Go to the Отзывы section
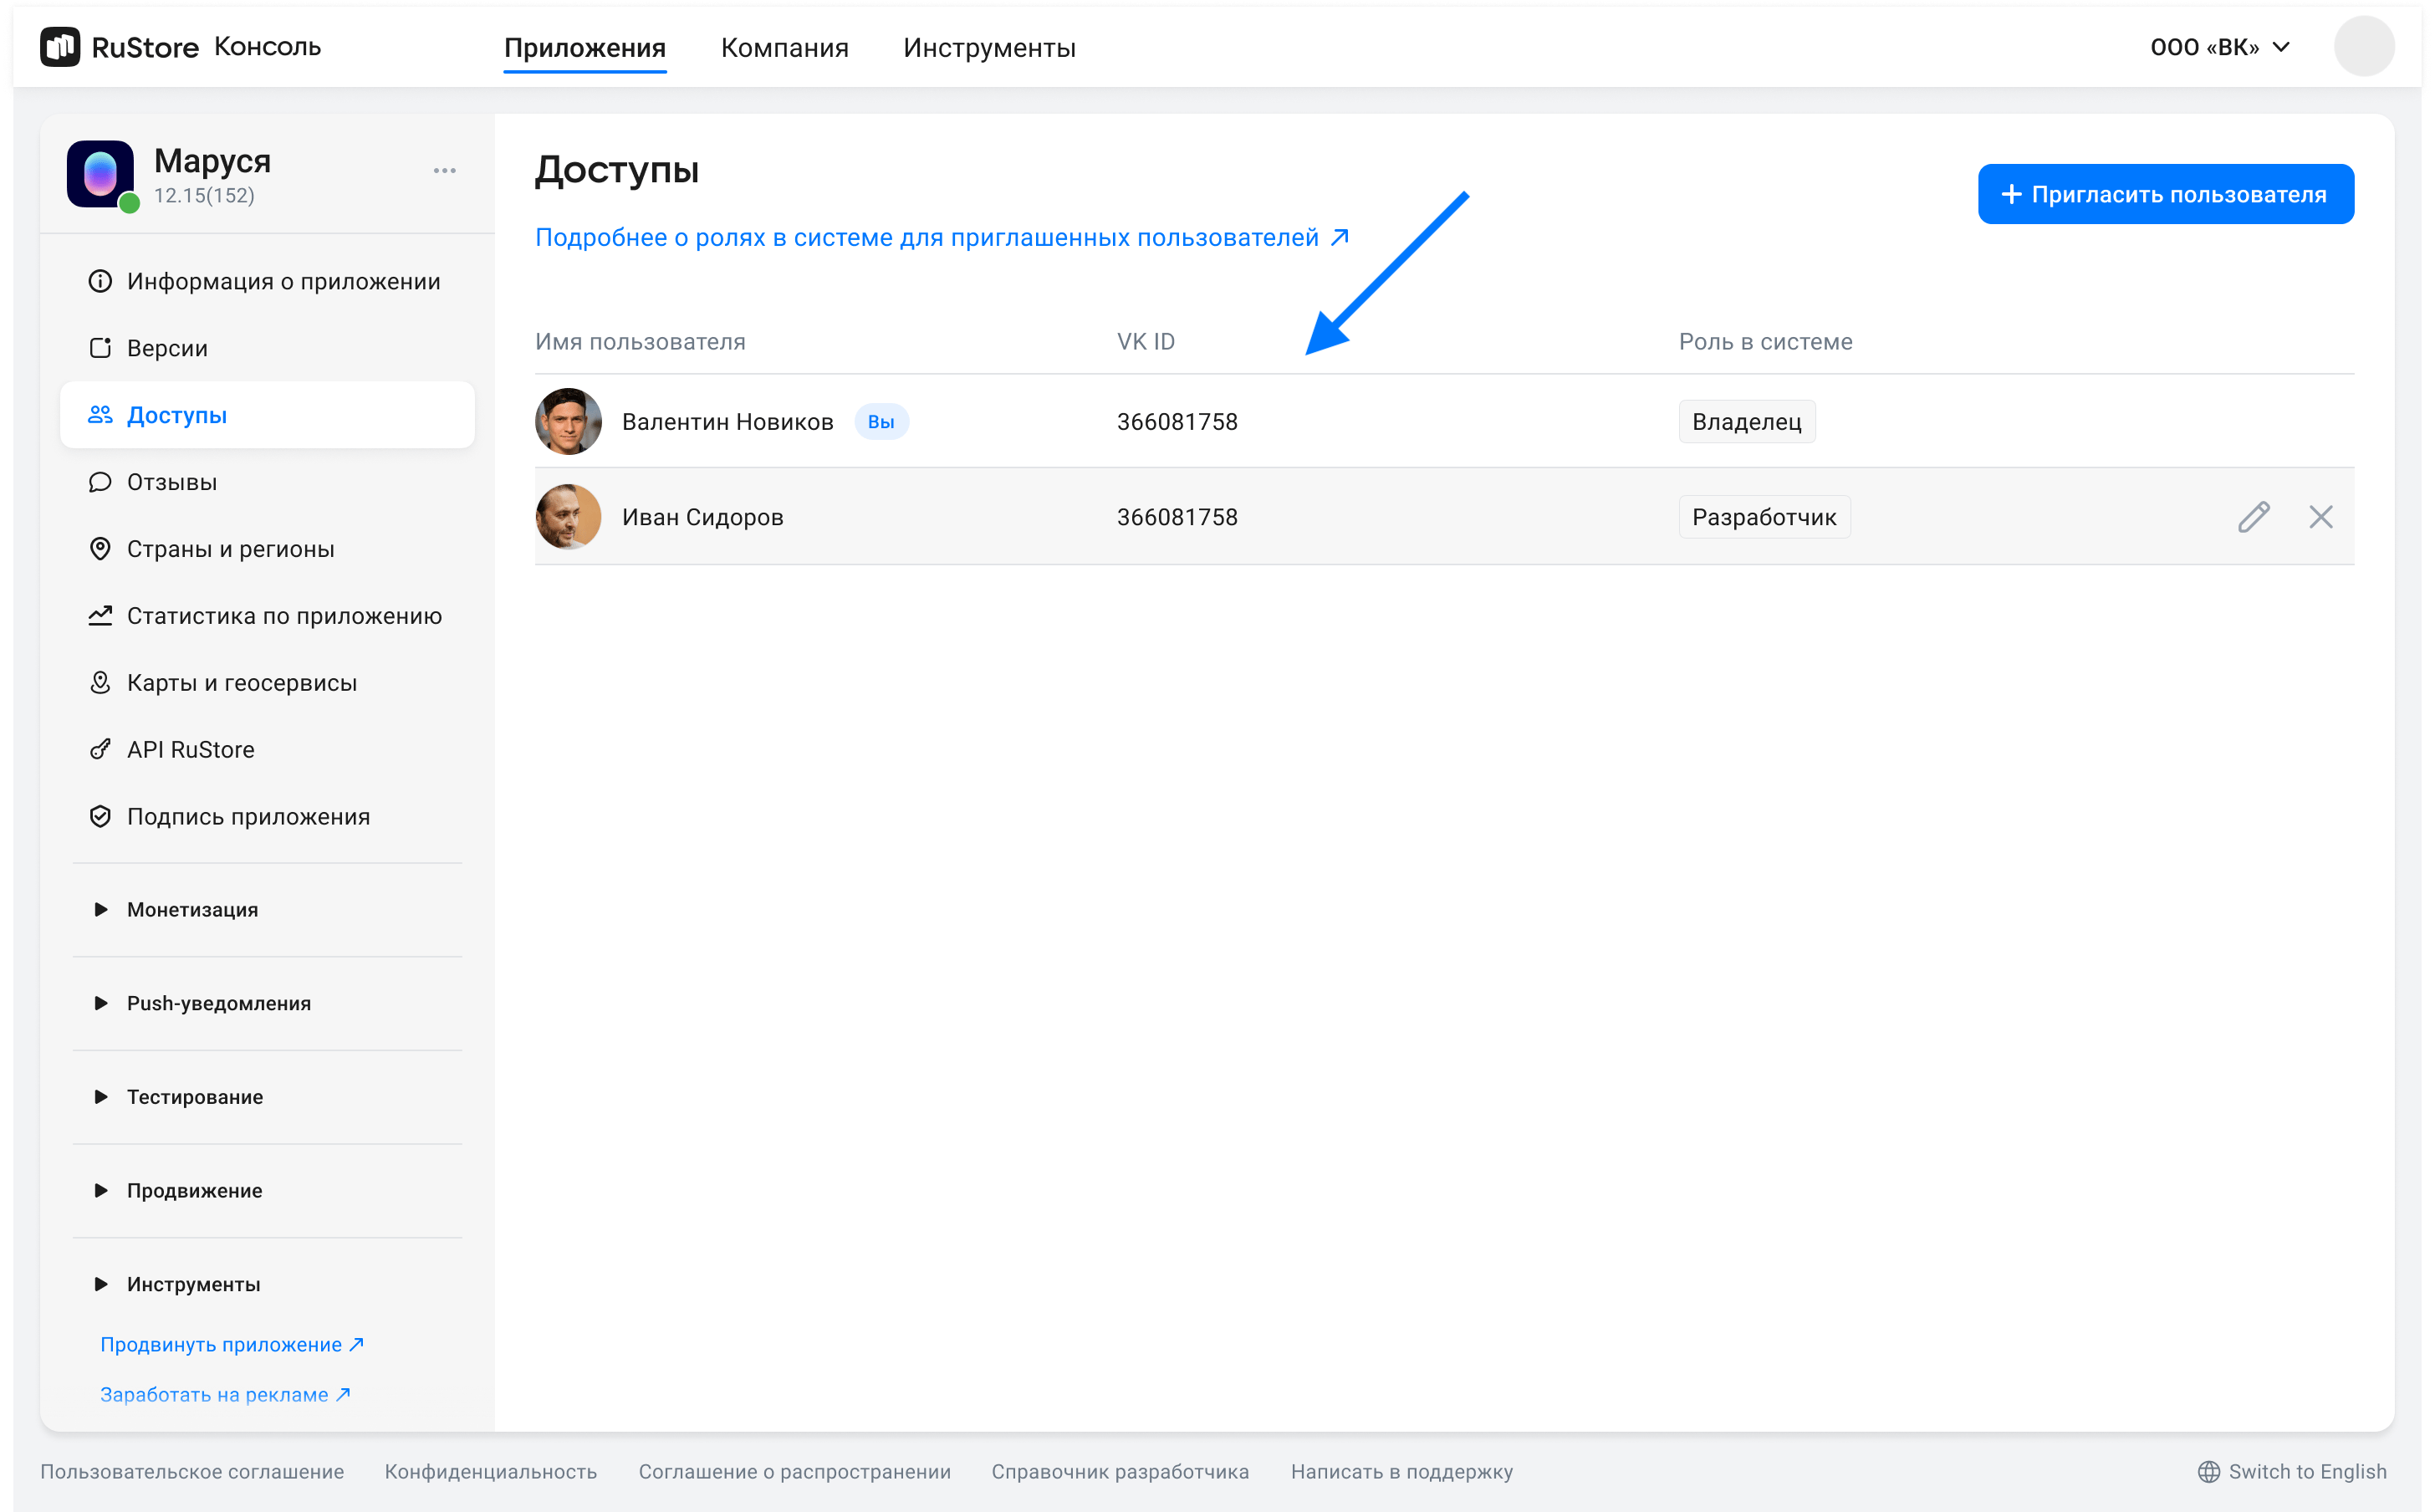 click(172, 482)
